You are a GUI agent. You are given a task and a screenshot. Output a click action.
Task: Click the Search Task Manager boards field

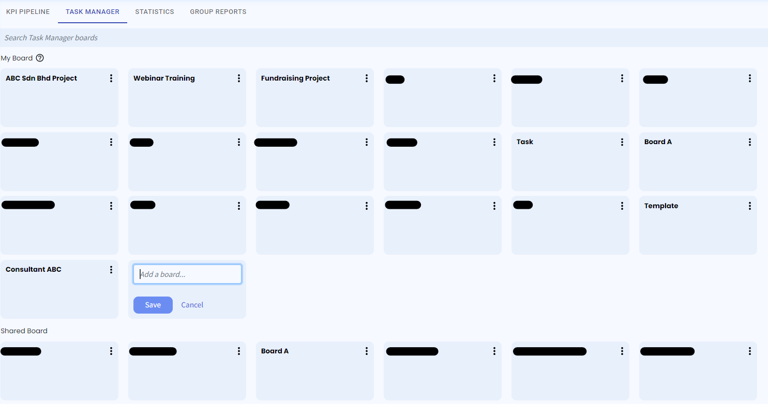point(384,38)
